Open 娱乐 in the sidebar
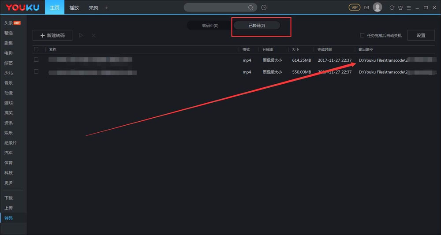The width and height of the screenshot is (441, 235). coord(8,133)
